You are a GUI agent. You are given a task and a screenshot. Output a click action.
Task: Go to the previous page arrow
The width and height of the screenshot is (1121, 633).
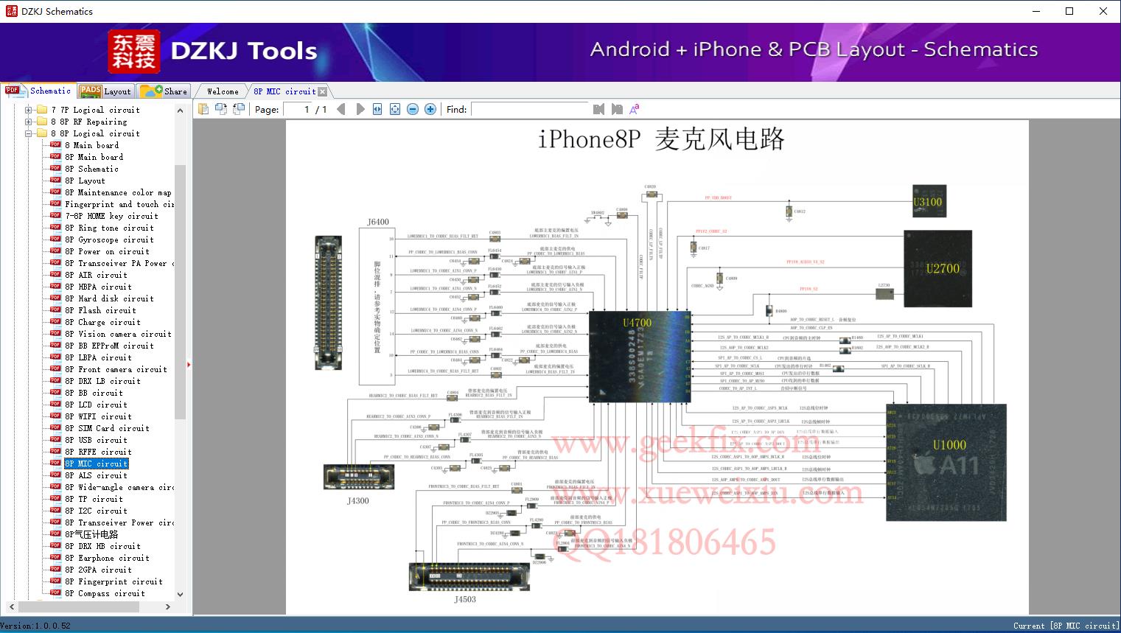(341, 109)
